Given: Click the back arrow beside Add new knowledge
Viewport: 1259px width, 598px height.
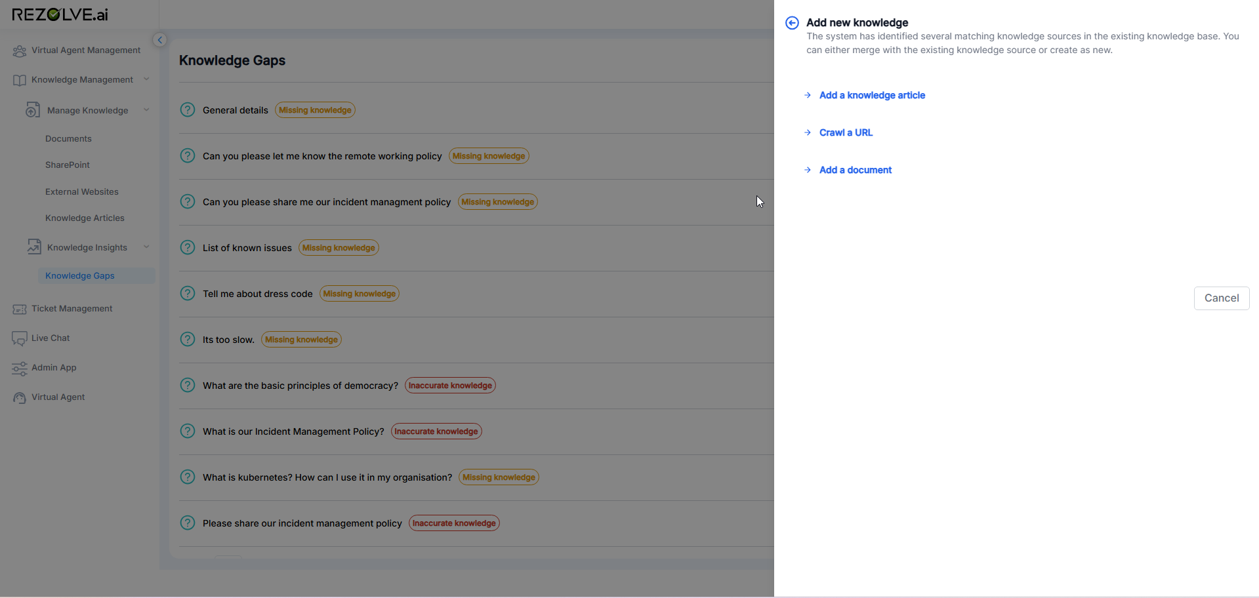Looking at the screenshot, I should tap(792, 23).
